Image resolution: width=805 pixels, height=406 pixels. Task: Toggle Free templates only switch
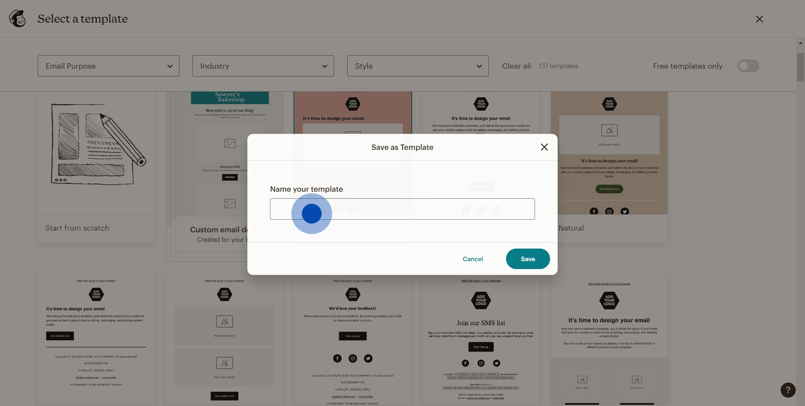(748, 66)
